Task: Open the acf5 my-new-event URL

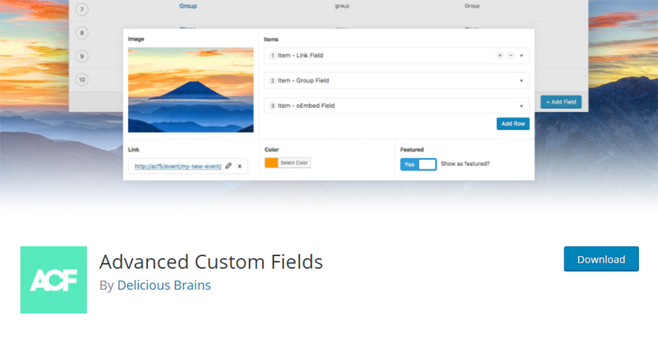Action: tap(178, 166)
